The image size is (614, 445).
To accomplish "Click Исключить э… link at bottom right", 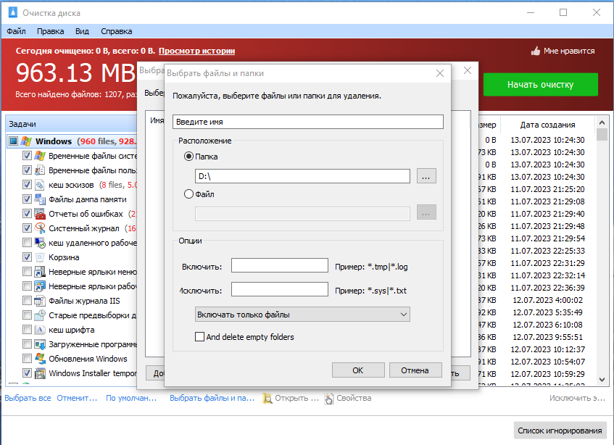I will tap(577, 398).
